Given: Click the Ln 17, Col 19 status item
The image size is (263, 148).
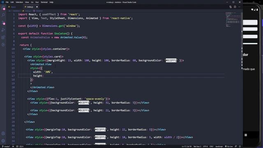Looking at the screenshot, I should point(187,146).
